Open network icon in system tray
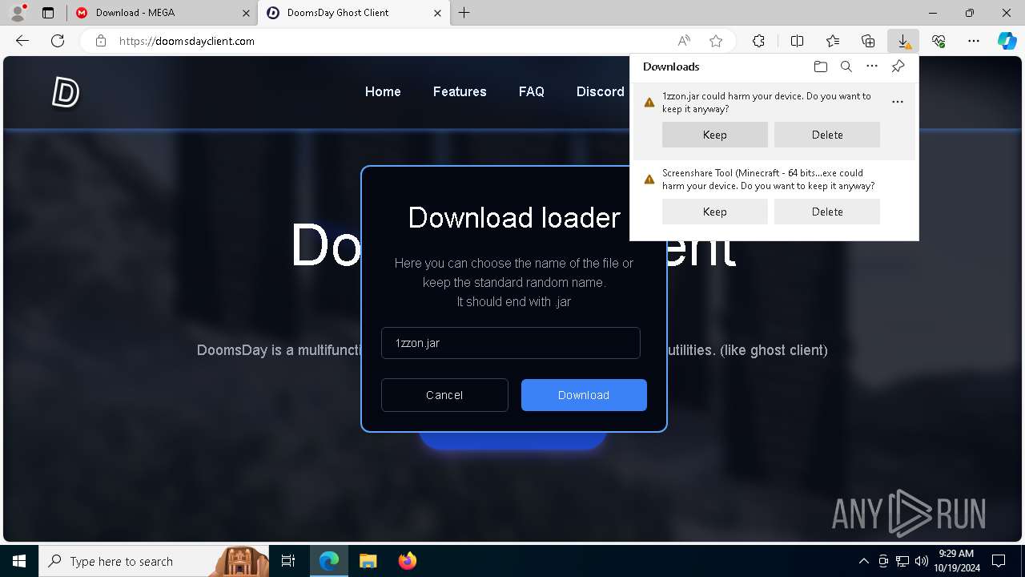The image size is (1025, 577). coord(902,561)
